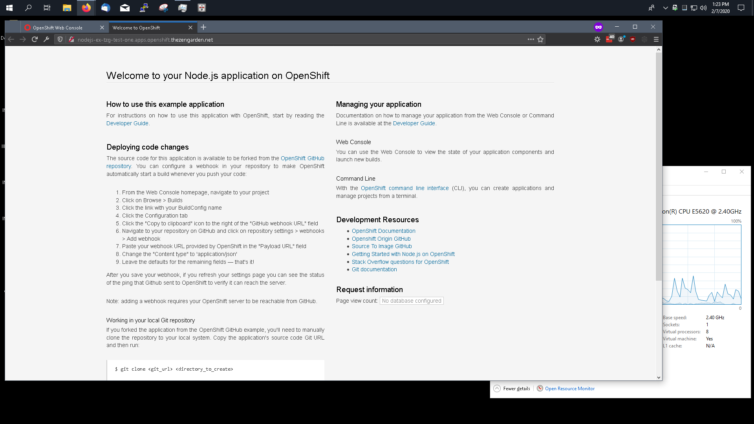This screenshot has width=754, height=424.
Task: Open the Source To Image GitHub link
Action: 382,246
